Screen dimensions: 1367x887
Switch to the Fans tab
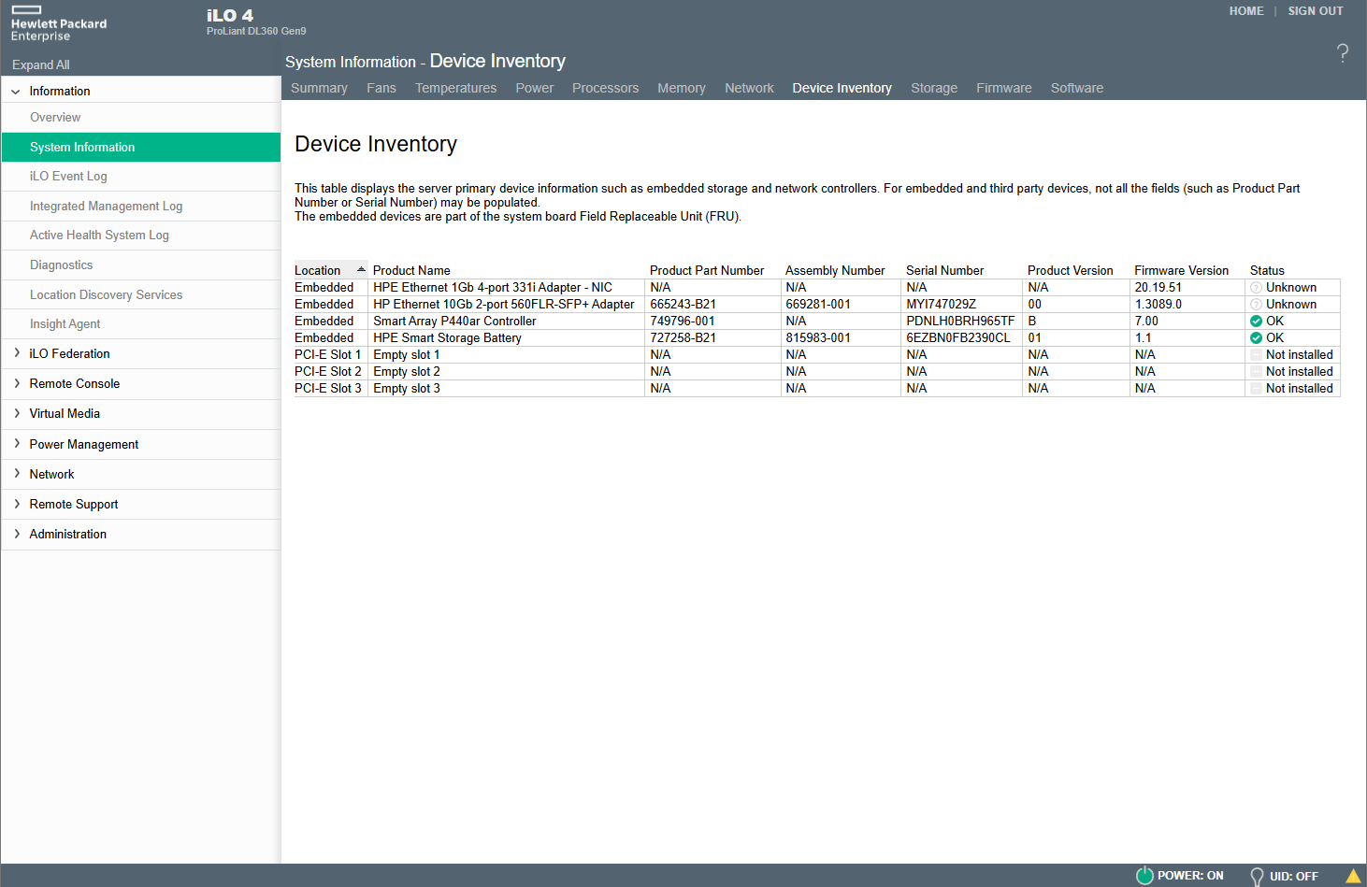pyautogui.click(x=381, y=88)
